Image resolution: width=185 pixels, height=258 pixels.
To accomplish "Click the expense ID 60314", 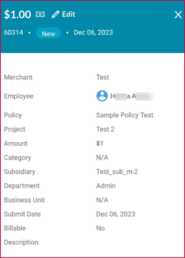I will (x=14, y=33).
